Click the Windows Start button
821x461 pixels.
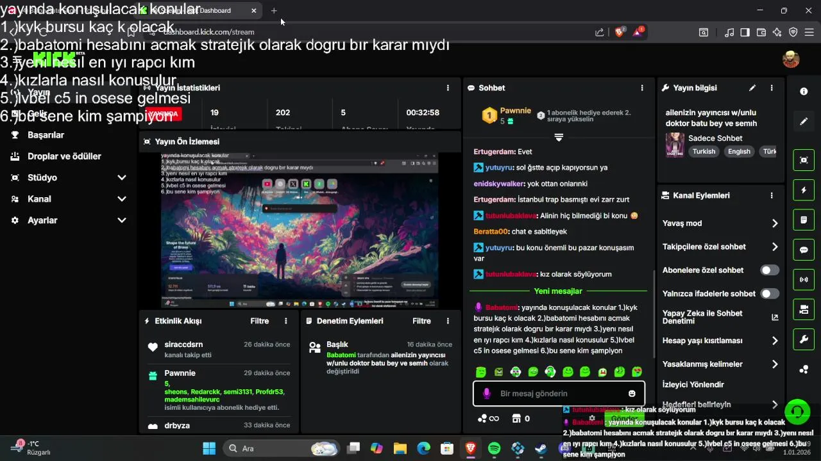pos(209,448)
